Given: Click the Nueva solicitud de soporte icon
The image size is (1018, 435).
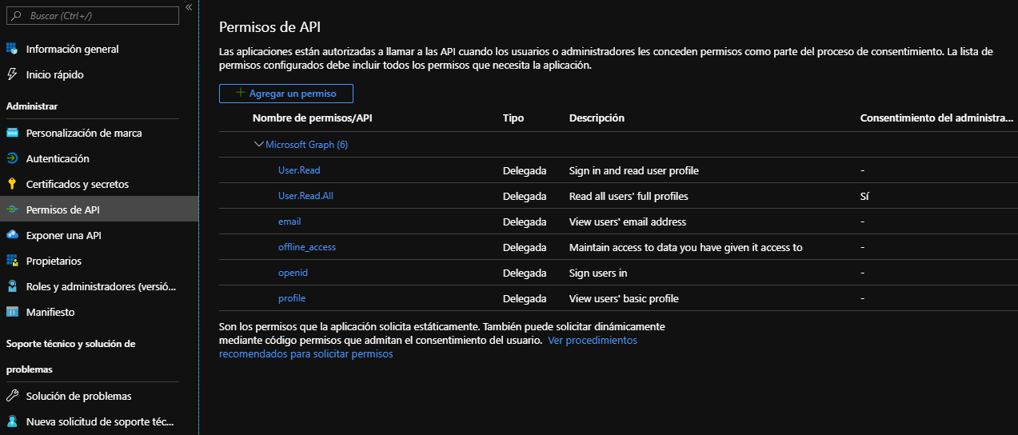Looking at the screenshot, I should click(x=12, y=421).
